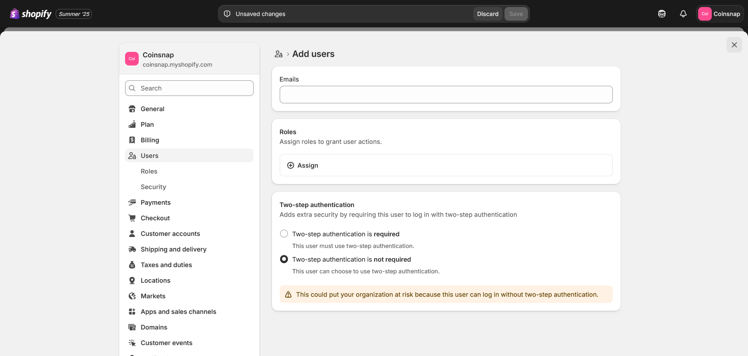Open Shipping and delivery settings
The width and height of the screenshot is (748, 356).
click(x=173, y=249)
